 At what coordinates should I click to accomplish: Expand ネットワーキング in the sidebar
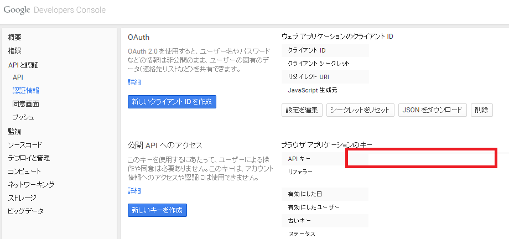(31, 184)
